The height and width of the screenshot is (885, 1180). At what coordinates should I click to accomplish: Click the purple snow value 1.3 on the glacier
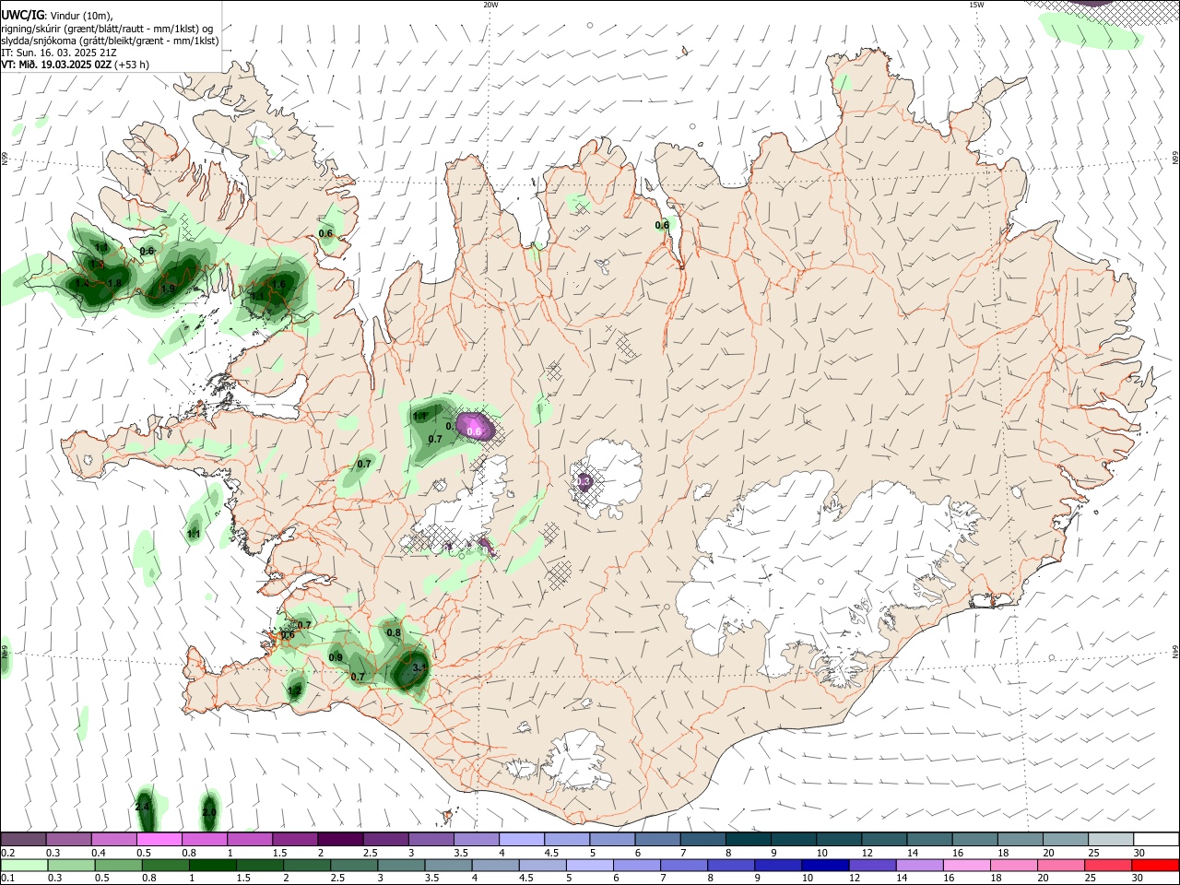(584, 480)
